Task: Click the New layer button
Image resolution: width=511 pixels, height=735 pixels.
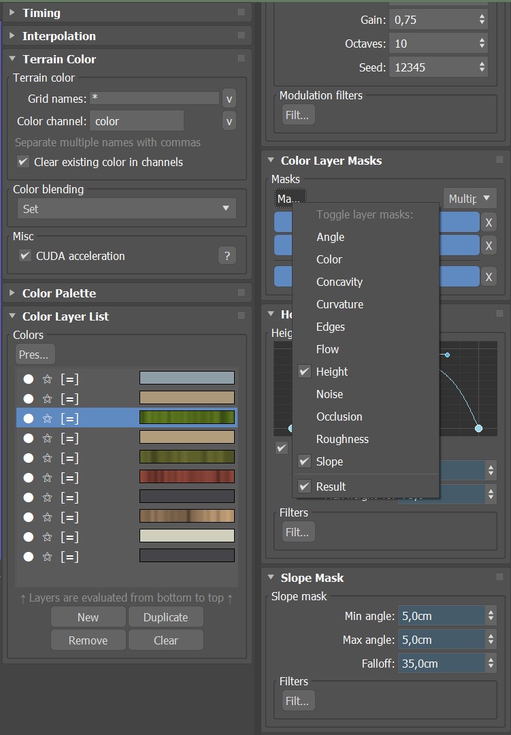Action: [x=88, y=617]
